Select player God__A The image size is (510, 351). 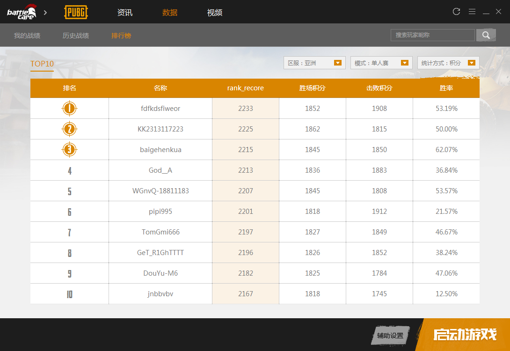[x=160, y=170]
